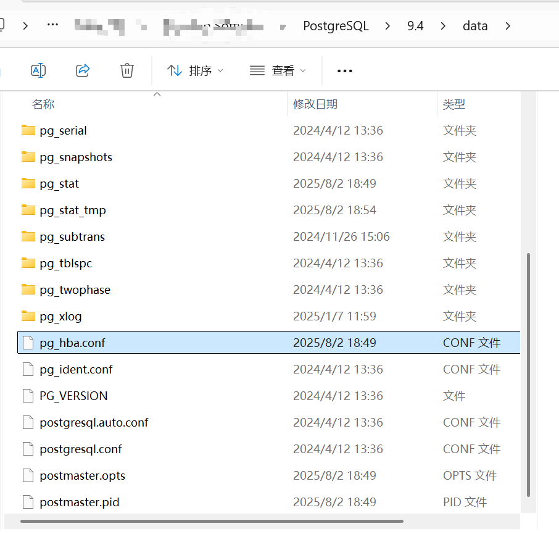559x534 pixels.
Task: Open the 排序 sort dropdown
Action: [x=195, y=70]
